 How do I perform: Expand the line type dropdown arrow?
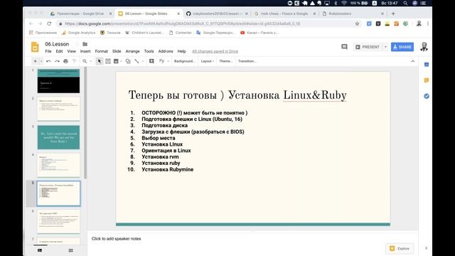point(143,61)
